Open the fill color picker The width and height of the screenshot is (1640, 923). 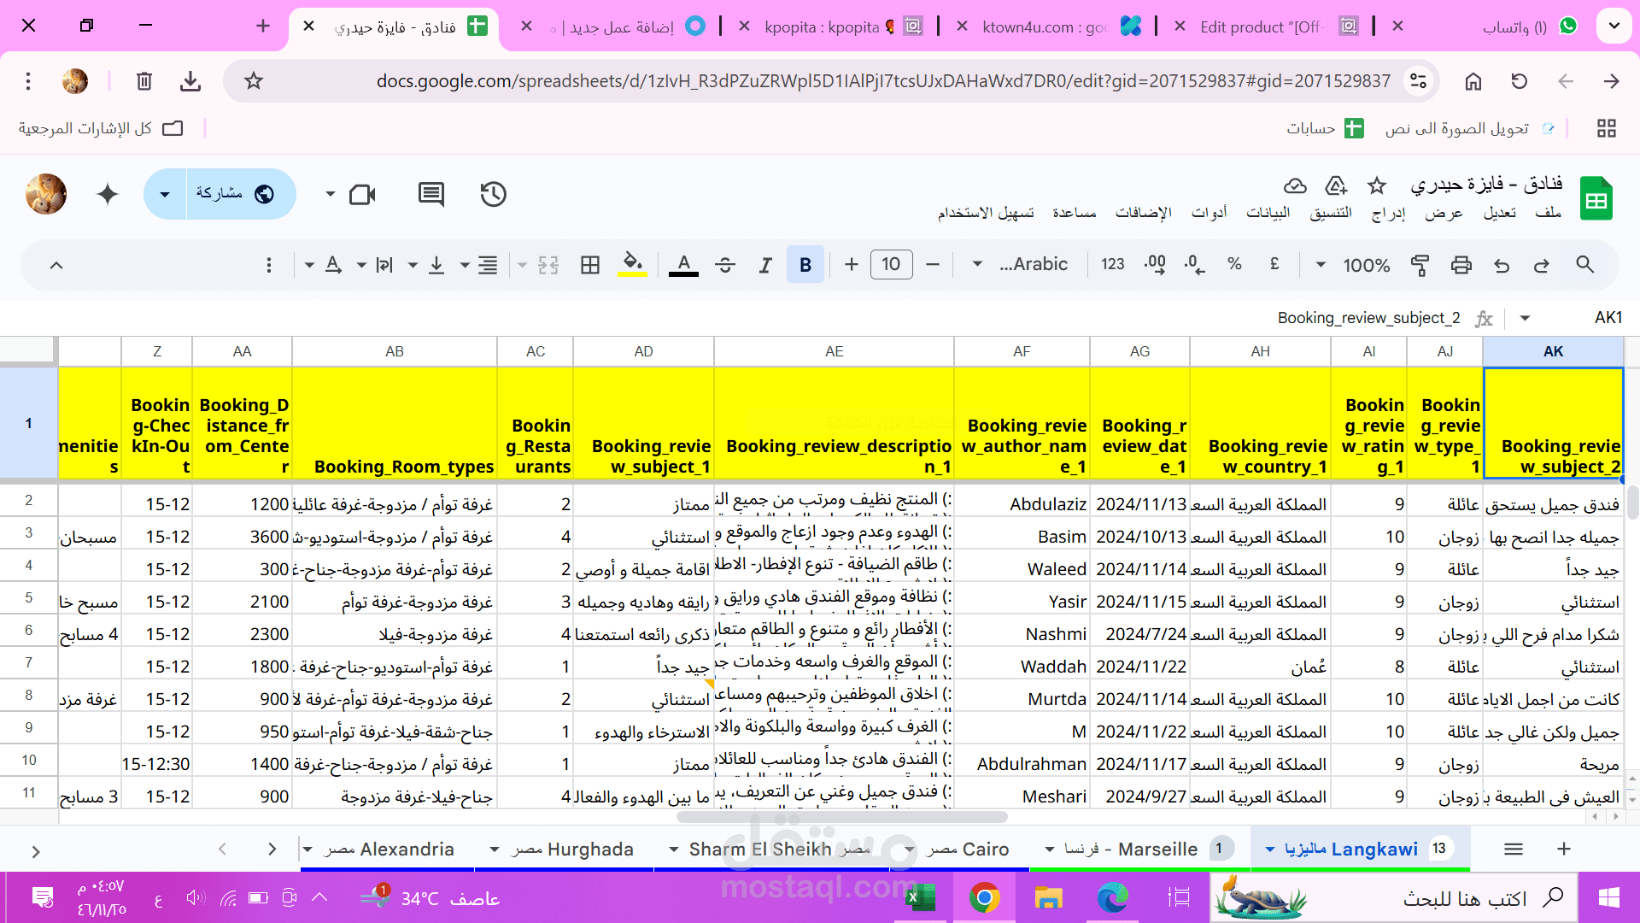tap(632, 265)
